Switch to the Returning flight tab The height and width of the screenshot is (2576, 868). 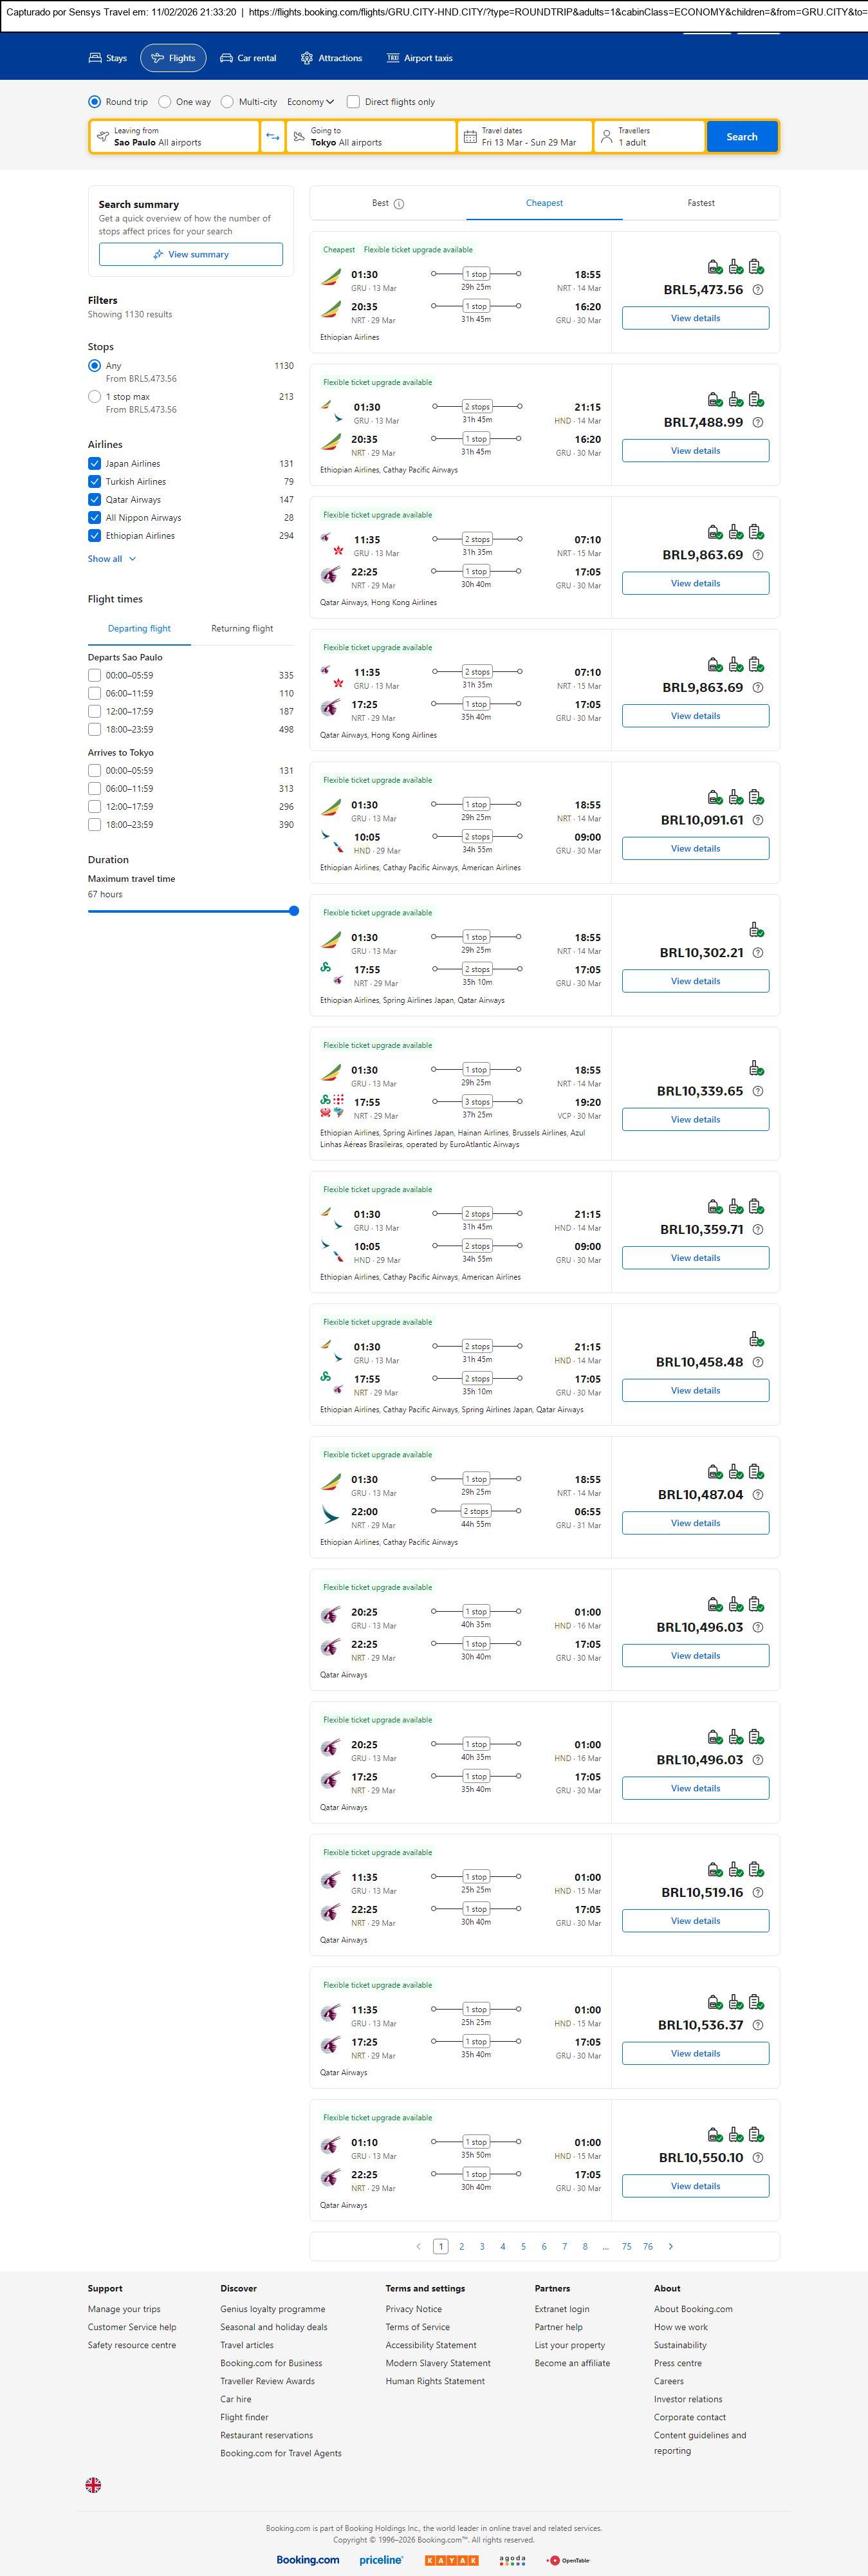[x=242, y=629]
